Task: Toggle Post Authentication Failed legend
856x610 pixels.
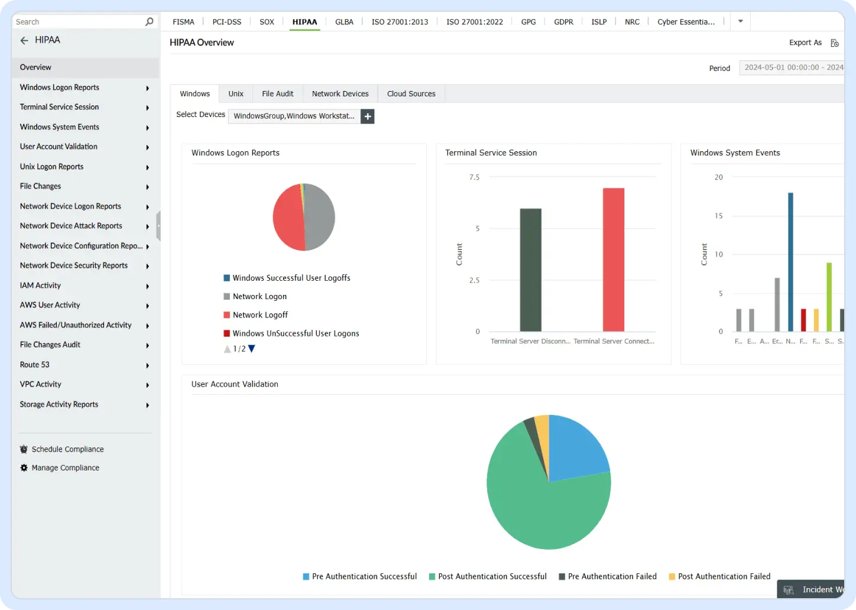Action: point(719,576)
